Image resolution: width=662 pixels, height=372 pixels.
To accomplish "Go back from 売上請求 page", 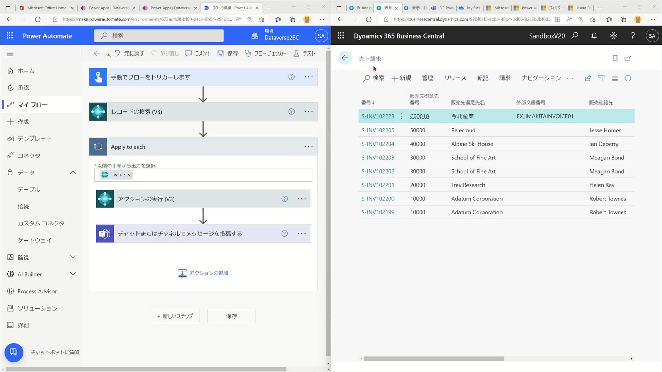I will (345, 58).
